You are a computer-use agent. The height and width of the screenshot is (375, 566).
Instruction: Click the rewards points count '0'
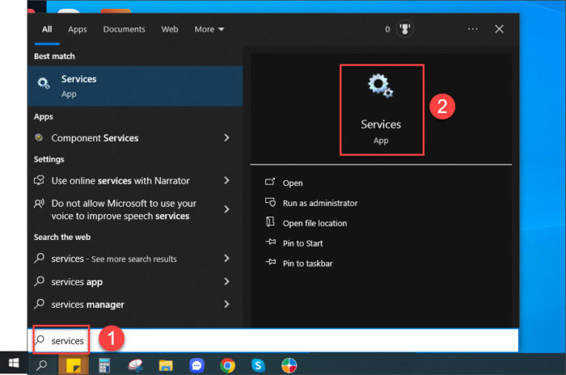pyautogui.click(x=387, y=29)
